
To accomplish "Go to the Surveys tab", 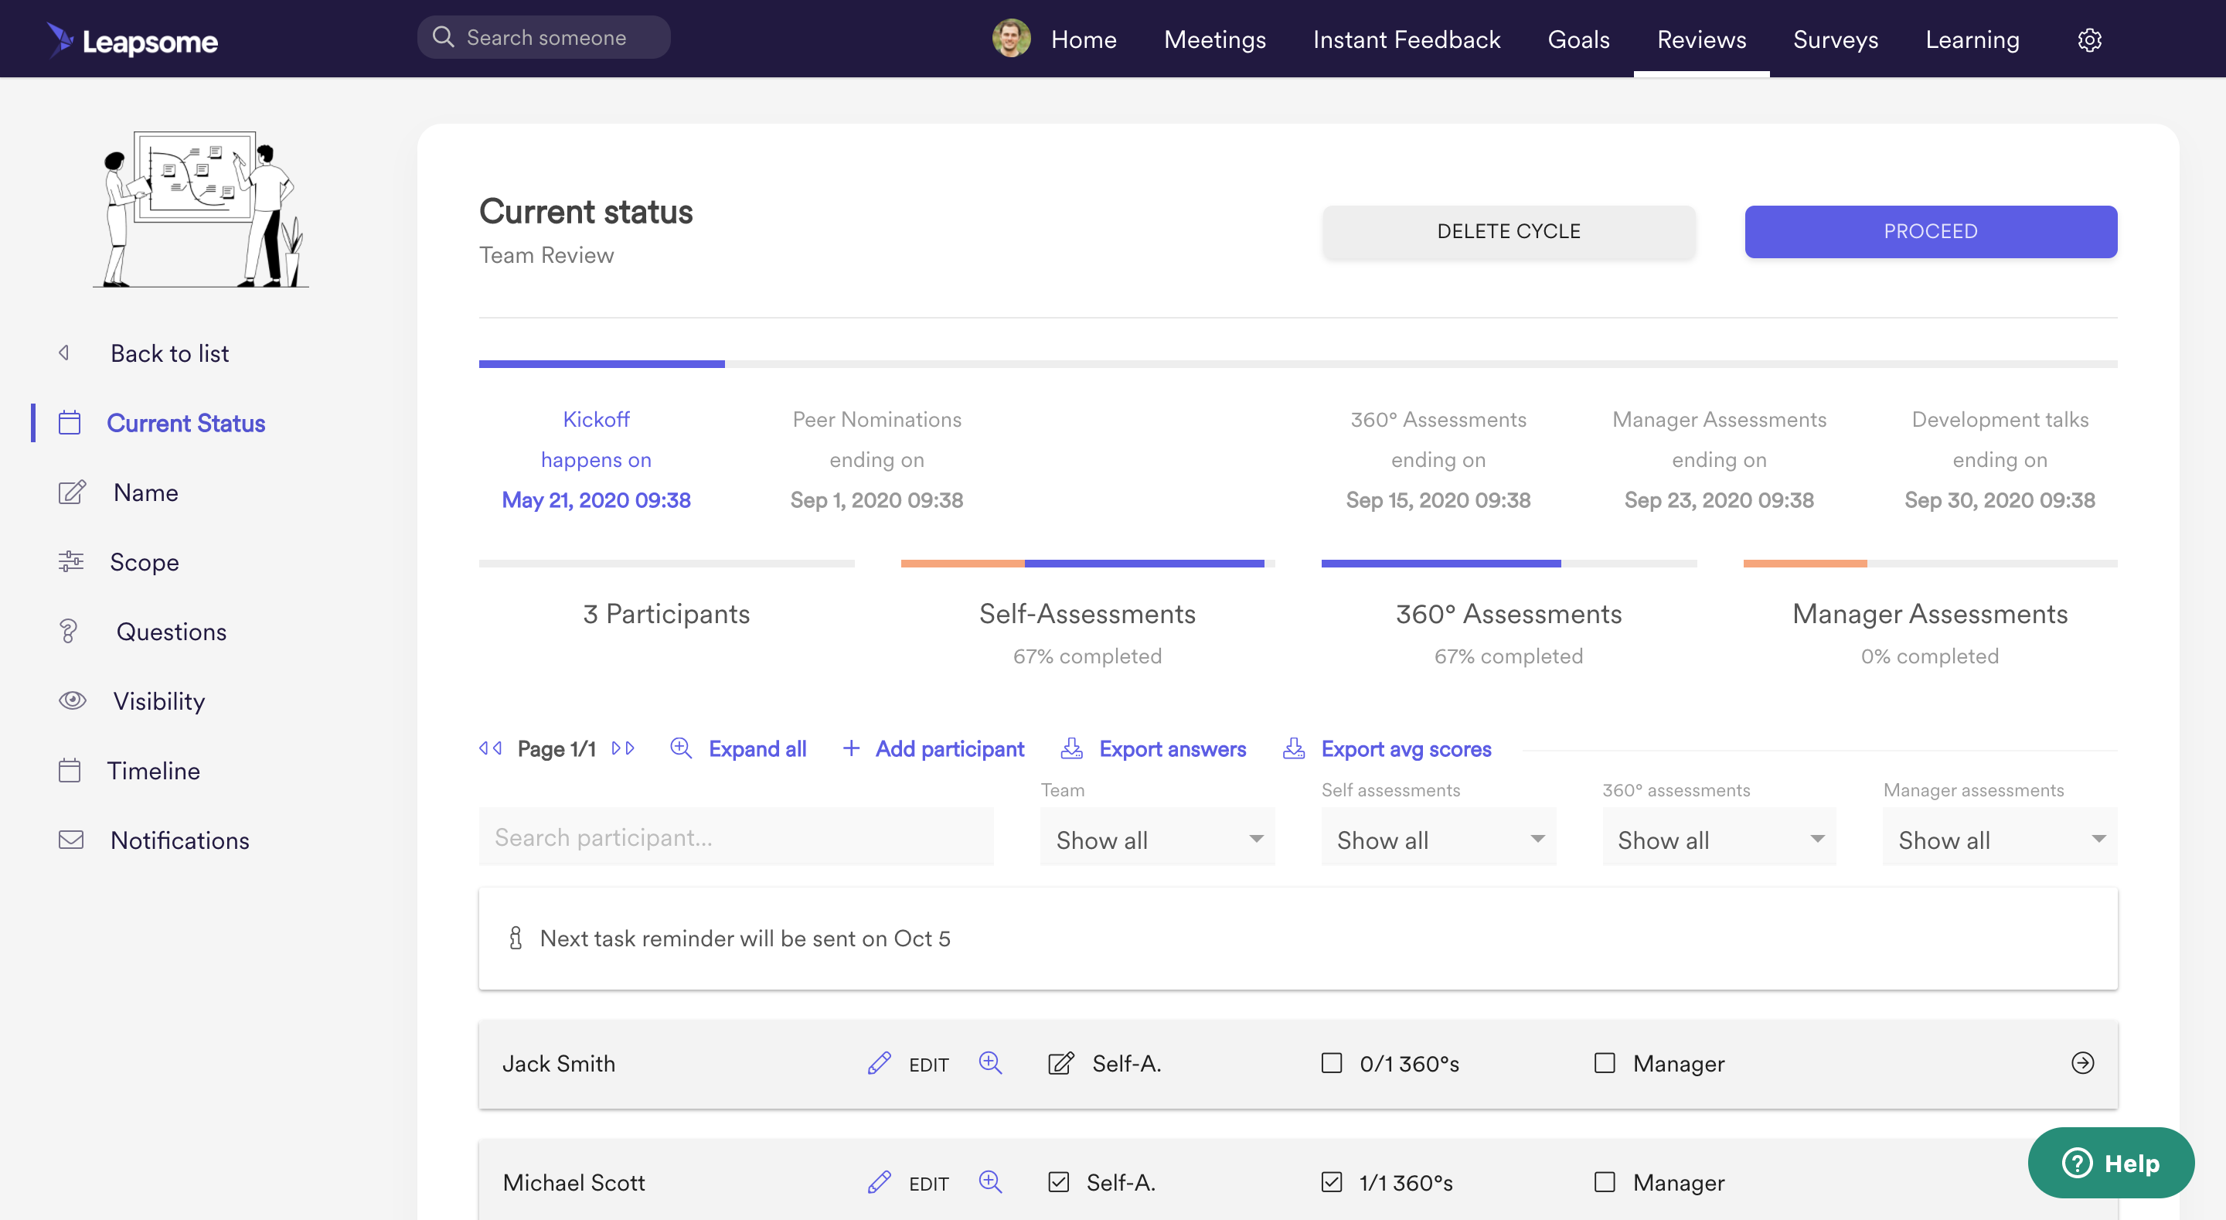I will coord(1836,39).
